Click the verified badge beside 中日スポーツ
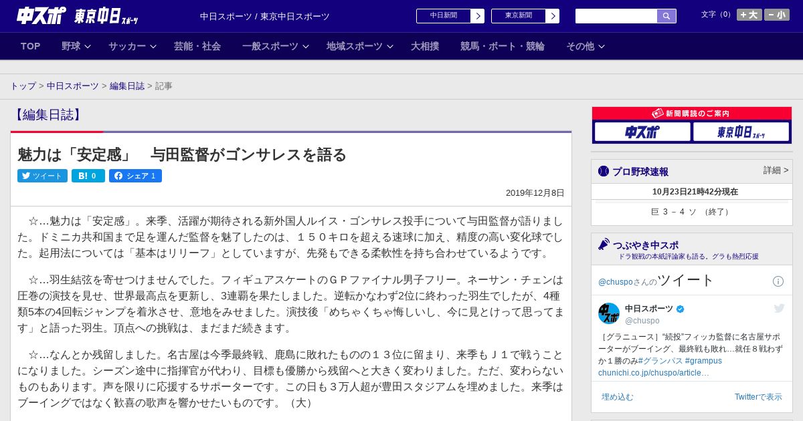This screenshot has width=803, height=421. (681, 309)
